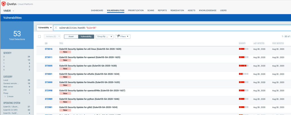Switch to Asset view
Screen dimensions: 291x115
(71, 36)
